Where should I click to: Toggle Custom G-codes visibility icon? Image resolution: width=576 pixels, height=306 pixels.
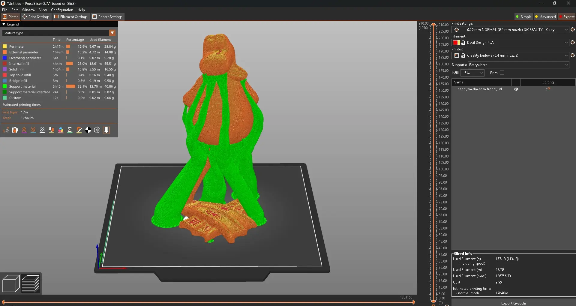tap(79, 130)
